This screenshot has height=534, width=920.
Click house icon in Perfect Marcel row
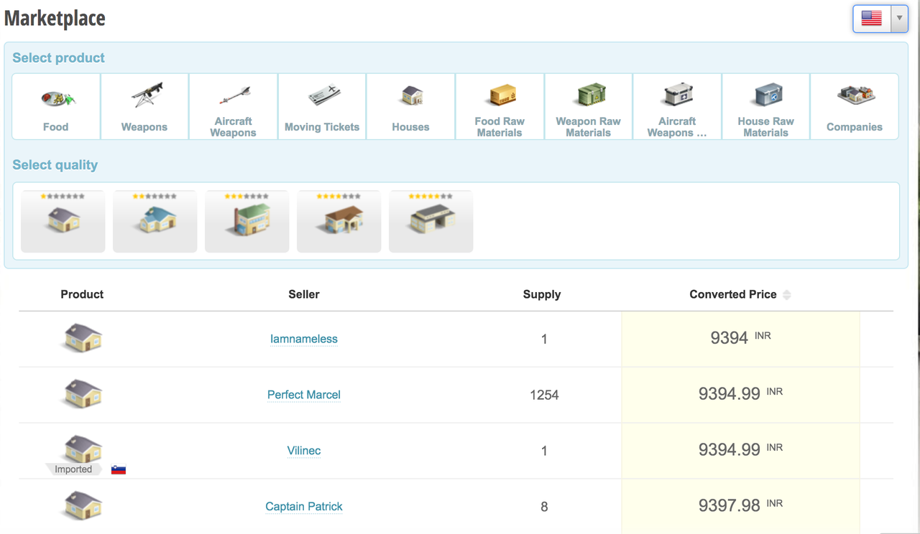[83, 393]
